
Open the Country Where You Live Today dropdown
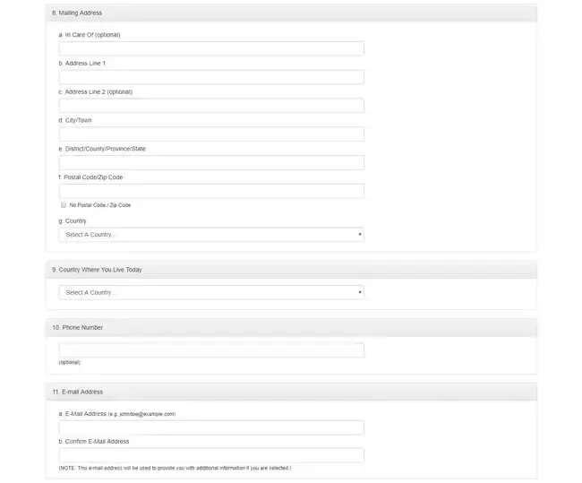[x=211, y=292]
